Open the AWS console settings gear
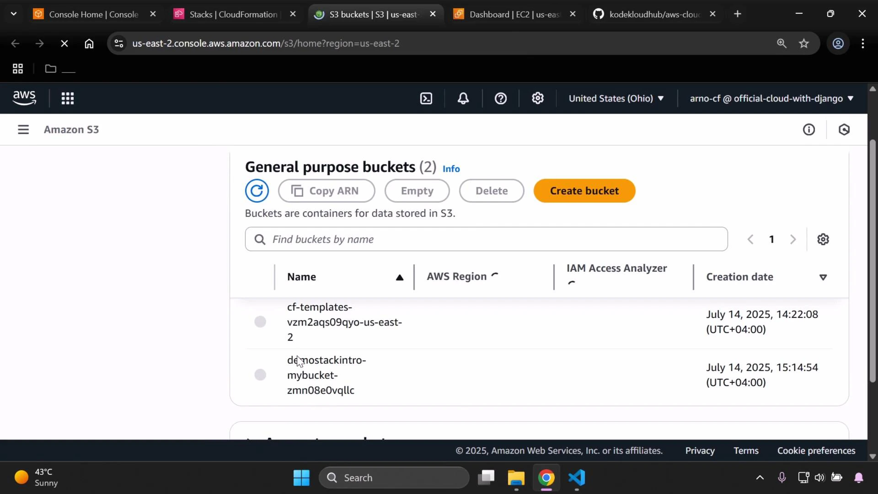Image resolution: width=878 pixels, height=494 pixels. pyautogui.click(x=538, y=98)
